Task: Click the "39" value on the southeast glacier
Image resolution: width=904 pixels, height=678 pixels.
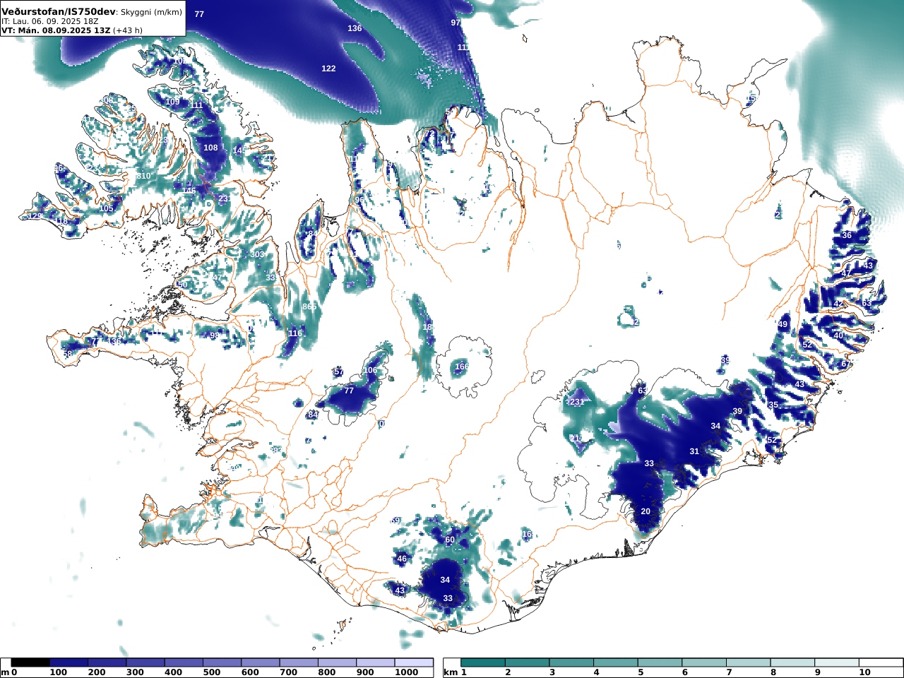Action: pyautogui.click(x=737, y=411)
